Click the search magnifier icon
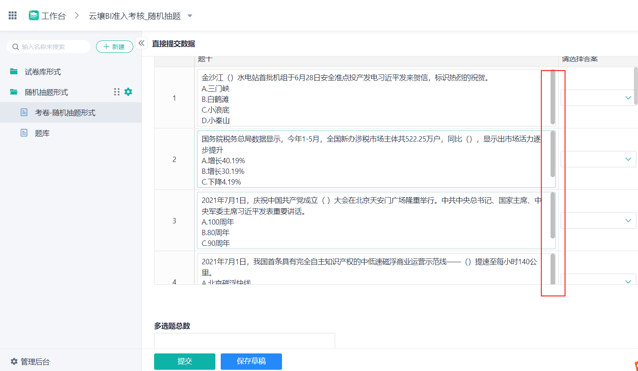The height and width of the screenshot is (371, 638). (x=16, y=47)
